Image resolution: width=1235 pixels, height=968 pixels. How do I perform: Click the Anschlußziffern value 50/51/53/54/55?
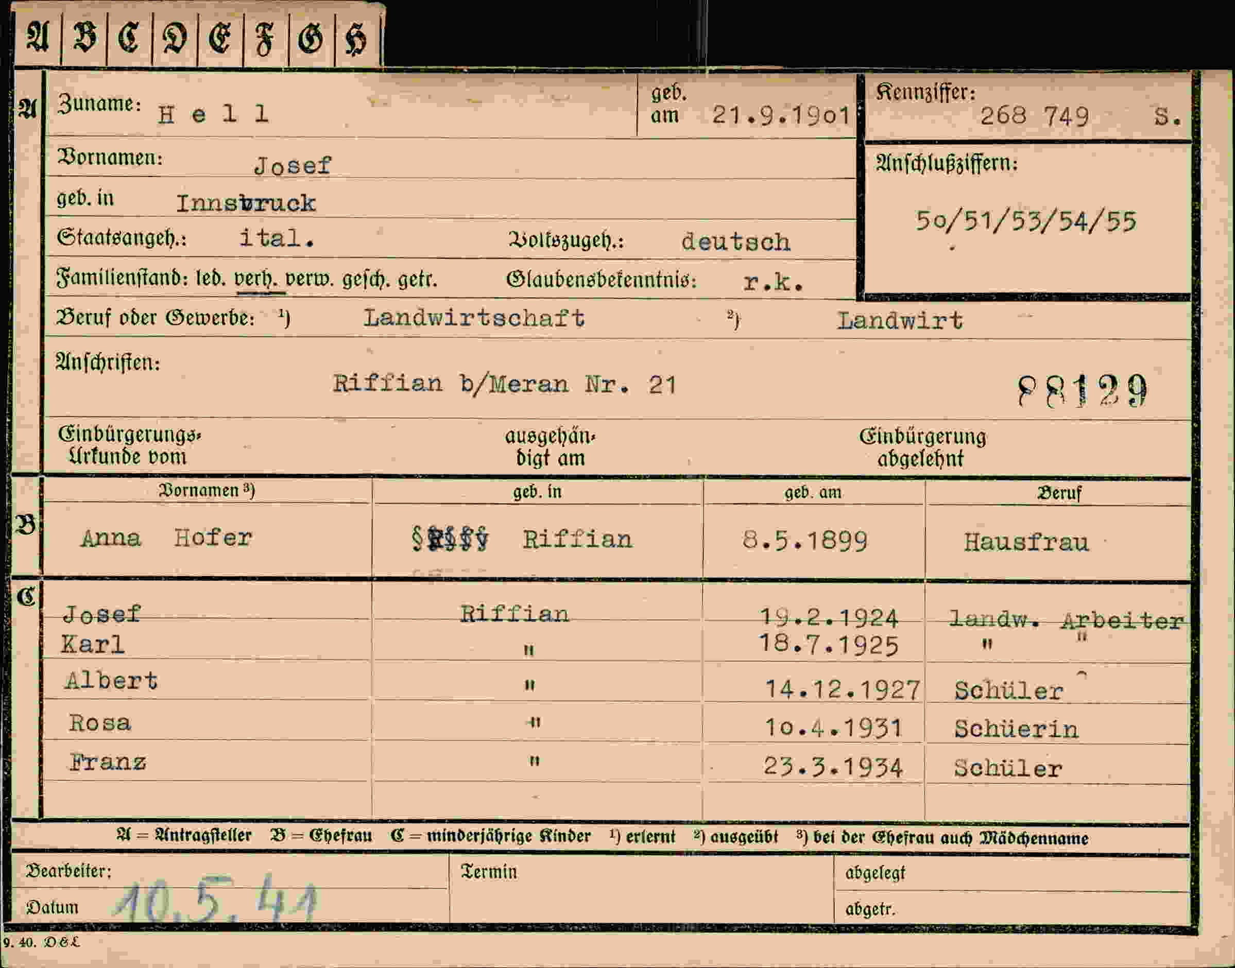1026,221
